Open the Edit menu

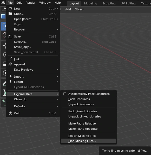(x=19, y=3)
